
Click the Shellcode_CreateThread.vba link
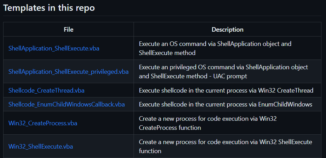coord(46,90)
